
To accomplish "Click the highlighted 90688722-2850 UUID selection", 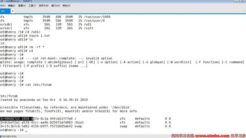I will point(17,118).
